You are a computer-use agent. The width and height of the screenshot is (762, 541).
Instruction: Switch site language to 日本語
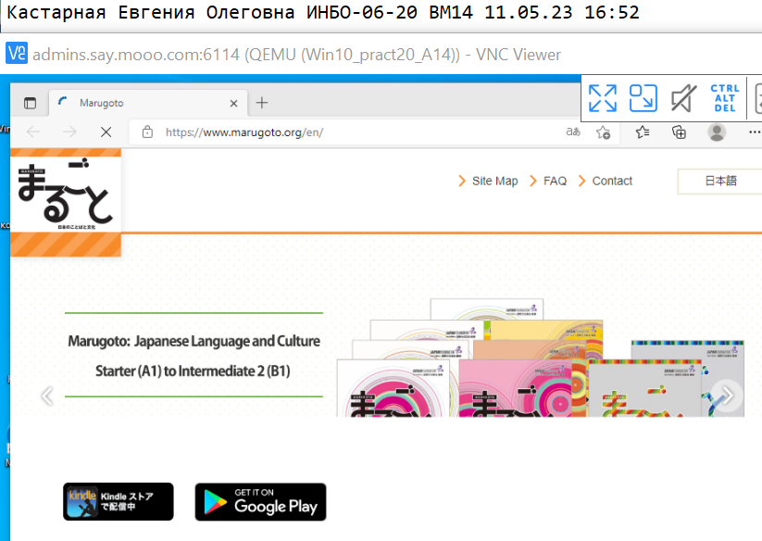(x=720, y=181)
